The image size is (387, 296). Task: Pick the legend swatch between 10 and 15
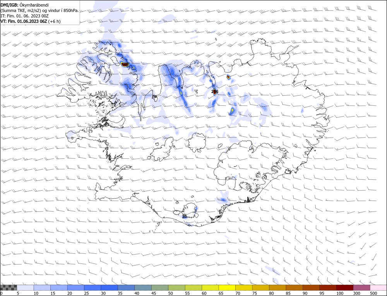click(x=42, y=287)
